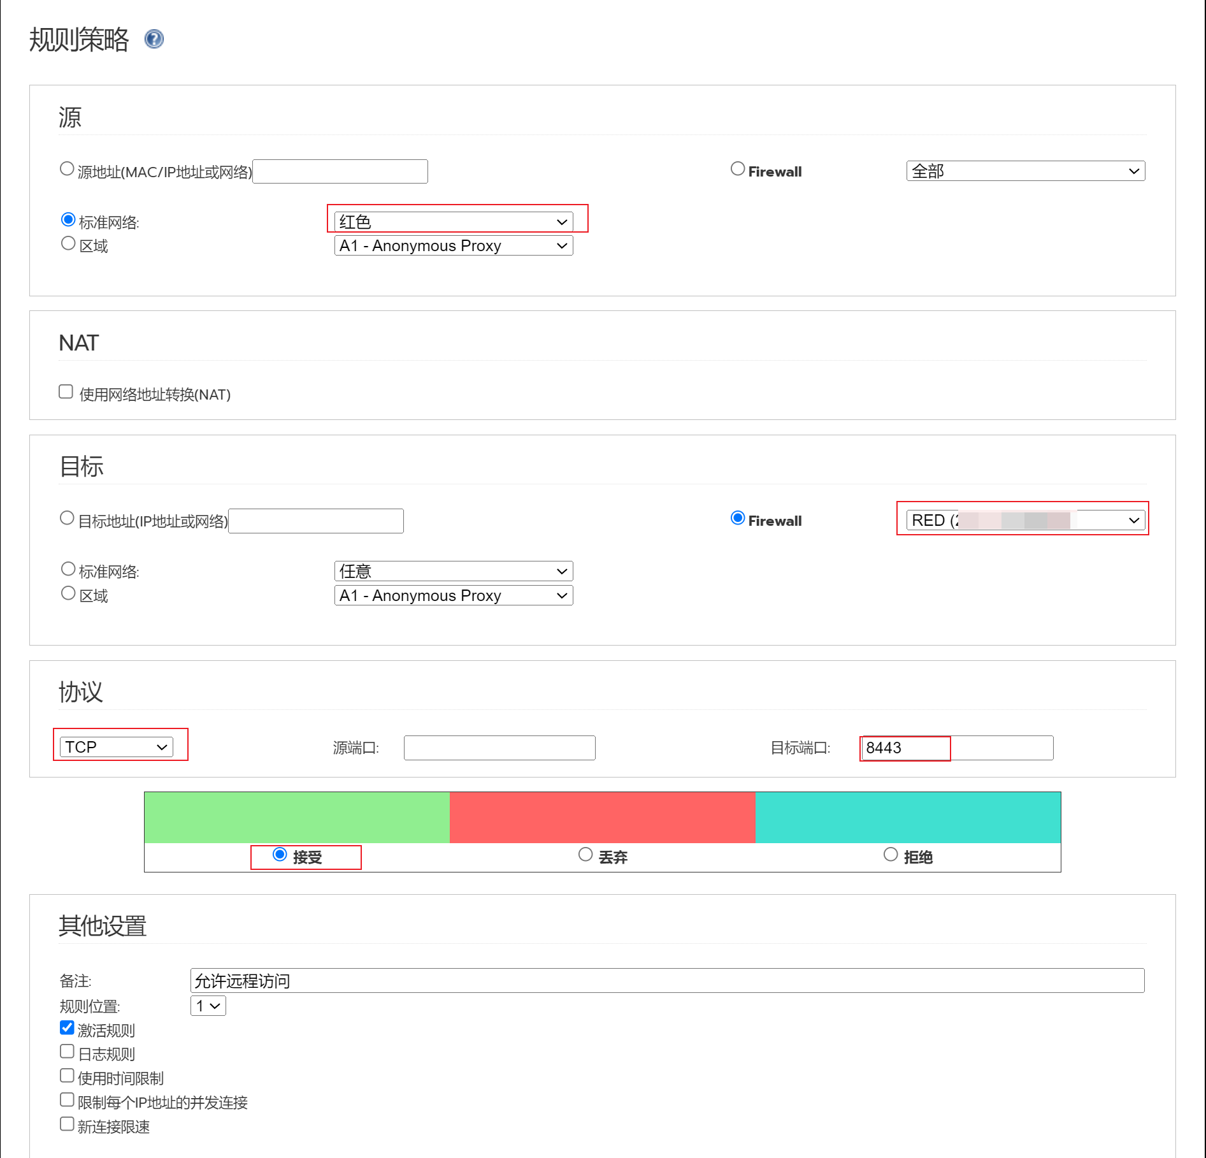Select the source Firewall radio option
The image size is (1206, 1158).
[x=737, y=169]
